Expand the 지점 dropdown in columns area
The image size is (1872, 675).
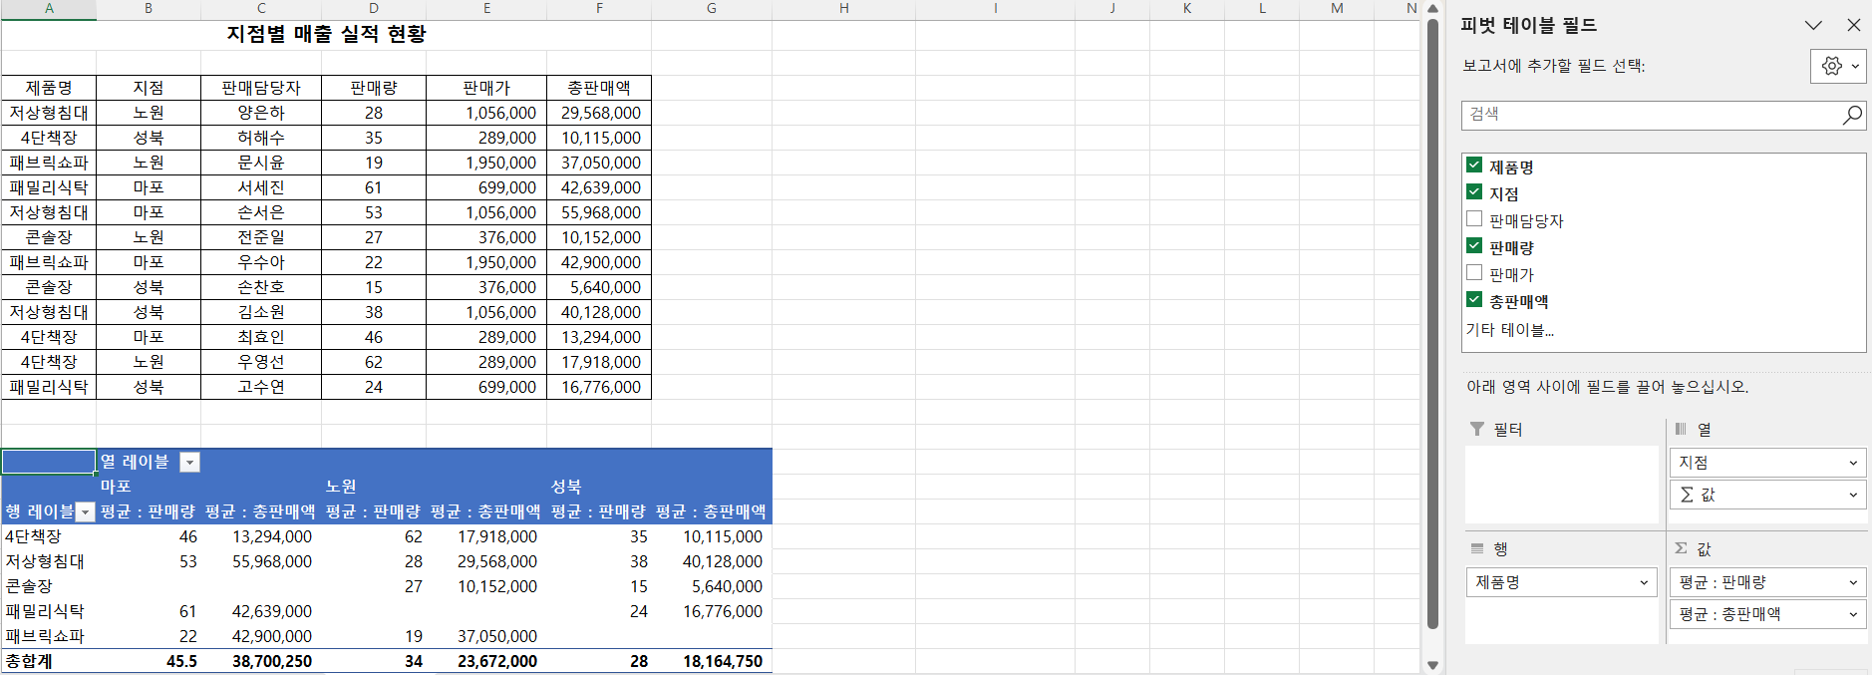1852,463
